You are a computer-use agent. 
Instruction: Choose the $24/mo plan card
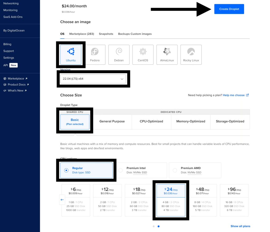171,200
